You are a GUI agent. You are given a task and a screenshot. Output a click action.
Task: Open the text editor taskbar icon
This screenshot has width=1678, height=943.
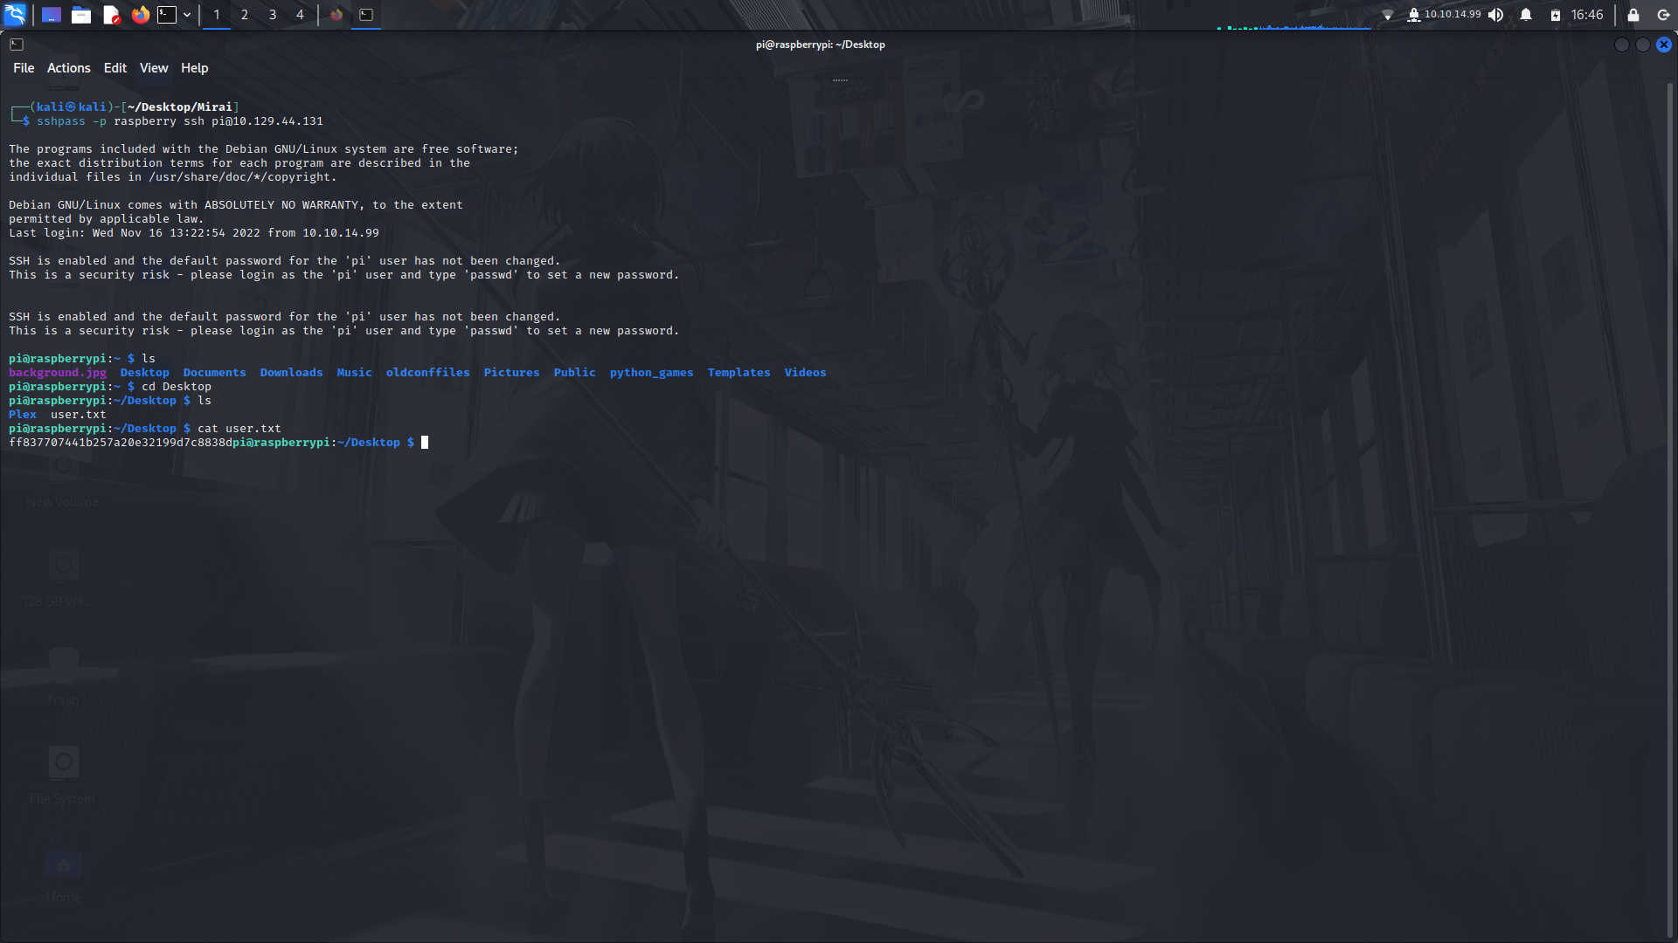pos(111,15)
